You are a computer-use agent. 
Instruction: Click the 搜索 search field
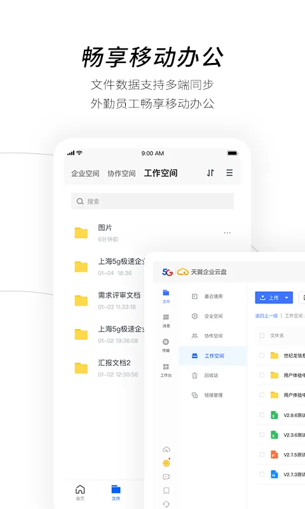pos(152,201)
